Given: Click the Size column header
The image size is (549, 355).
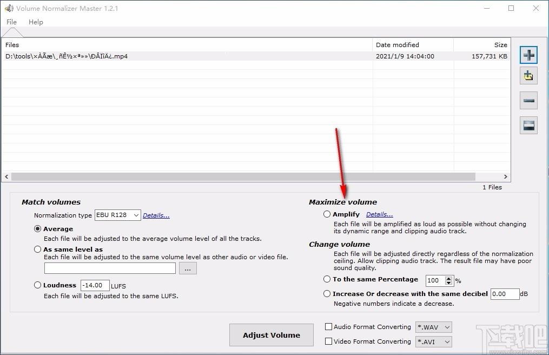Looking at the screenshot, I should (x=482, y=45).
